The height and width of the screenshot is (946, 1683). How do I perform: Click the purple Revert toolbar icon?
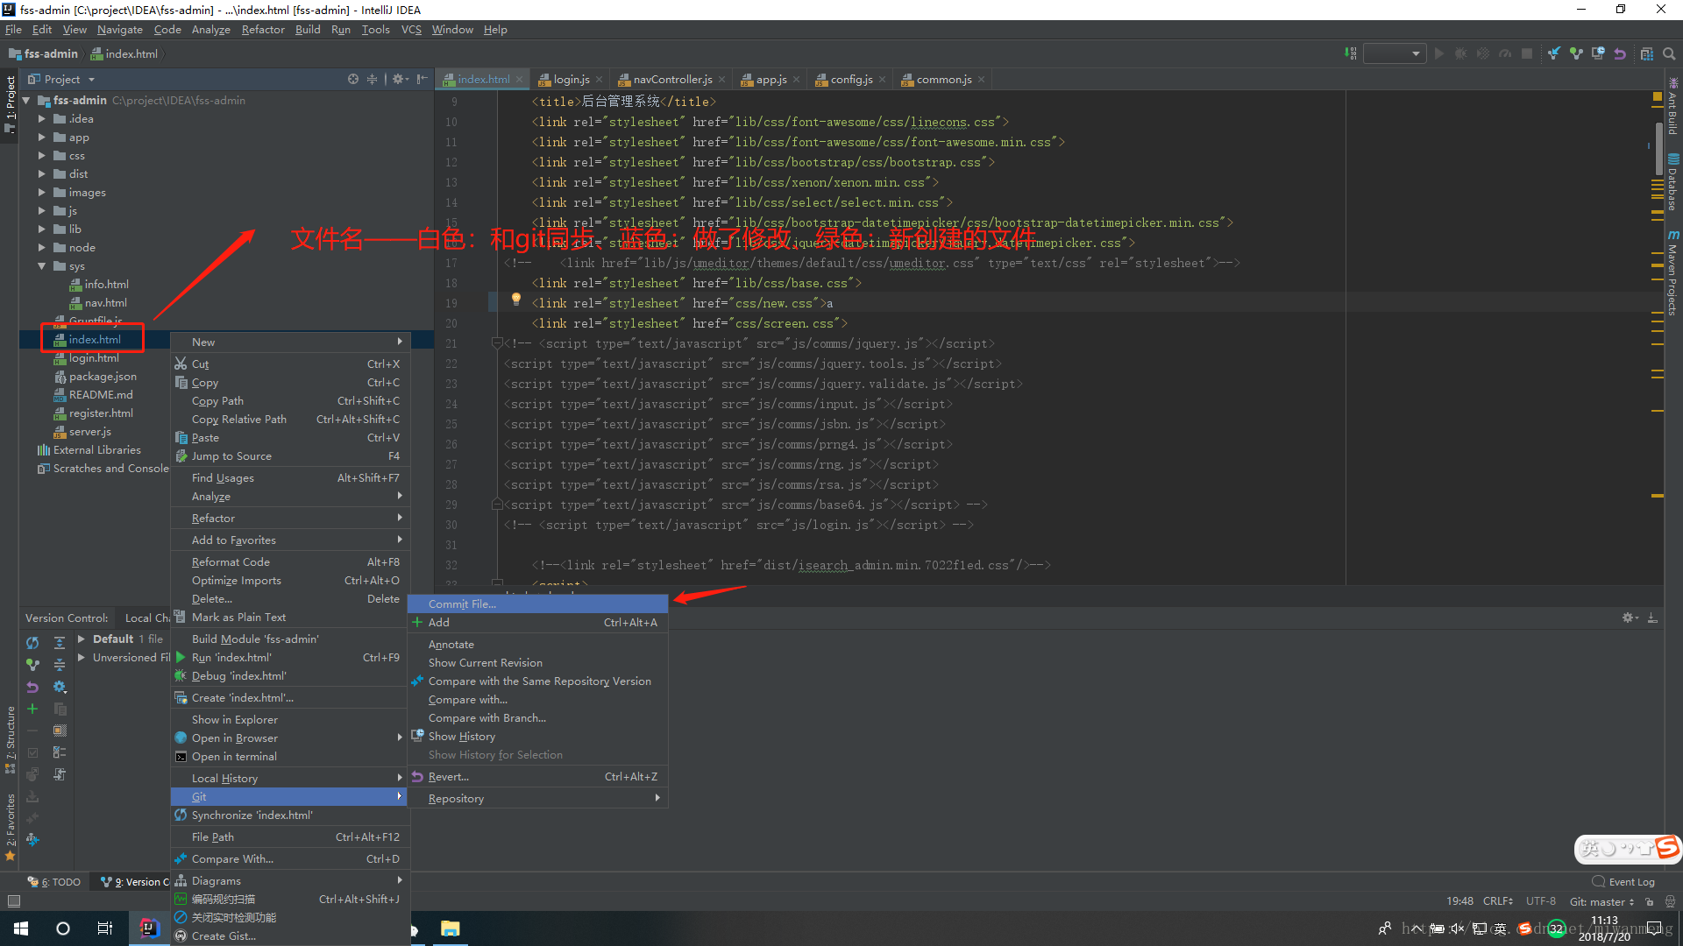coord(1620,53)
